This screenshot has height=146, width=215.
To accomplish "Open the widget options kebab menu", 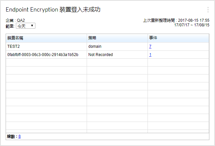I will click(208, 10).
